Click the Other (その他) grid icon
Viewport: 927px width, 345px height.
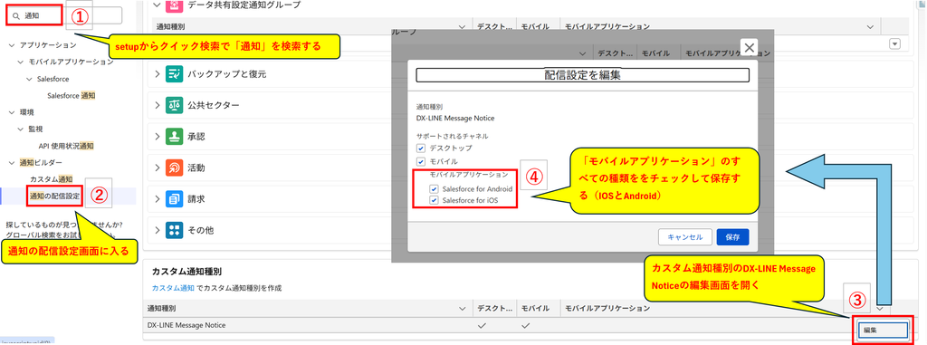click(x=175, y=230)
